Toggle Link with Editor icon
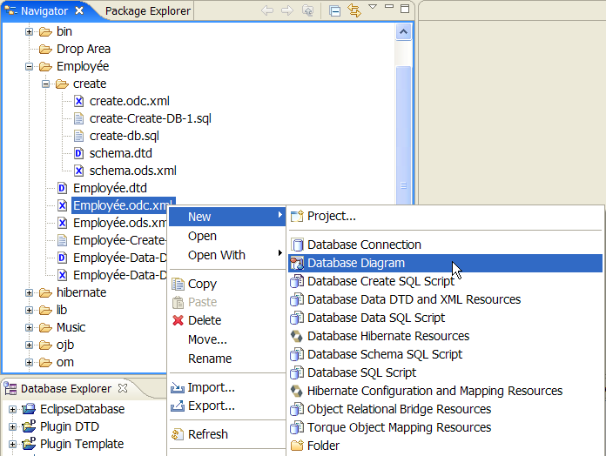 click(354, 10)
